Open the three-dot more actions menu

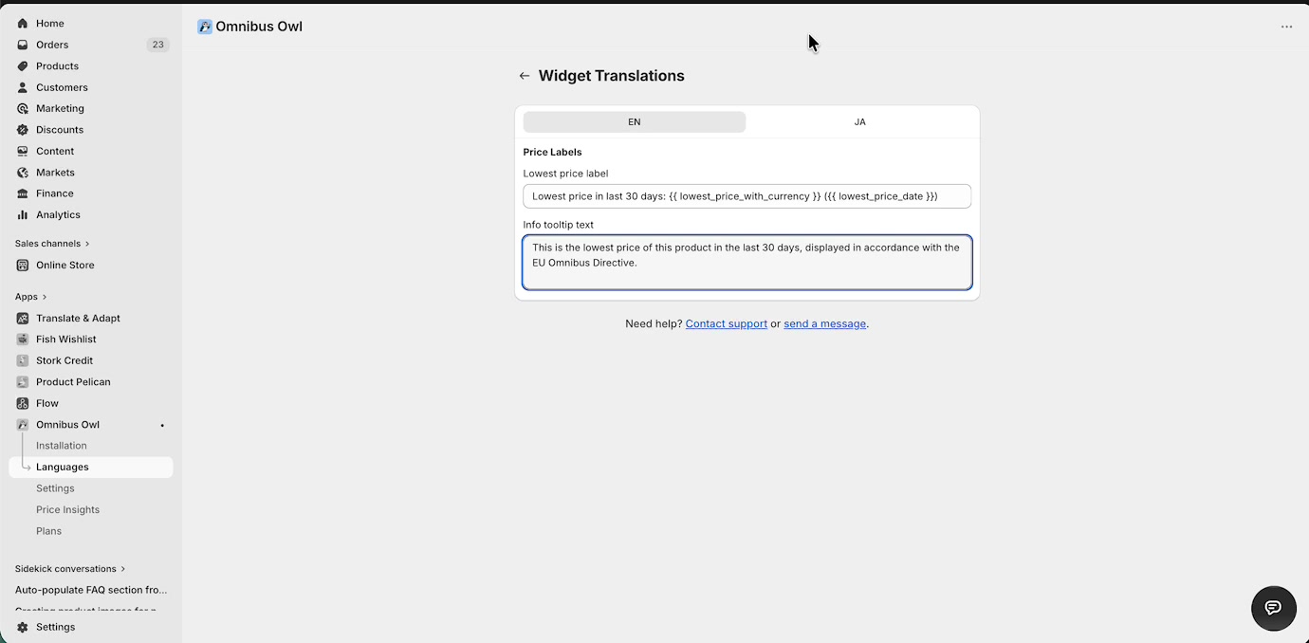(1286, 27)
